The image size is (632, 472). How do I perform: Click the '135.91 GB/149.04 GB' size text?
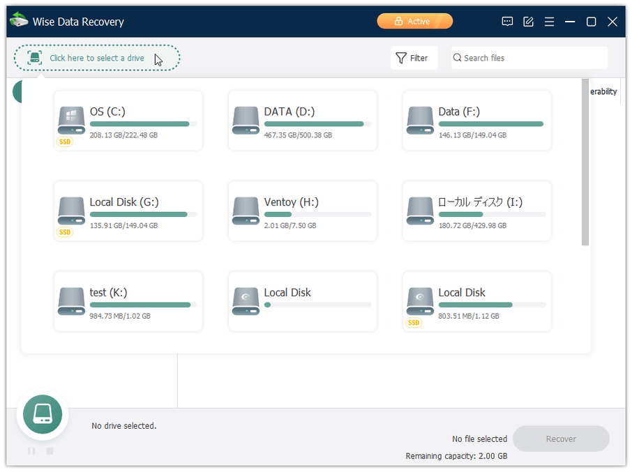tap(123, 225)
